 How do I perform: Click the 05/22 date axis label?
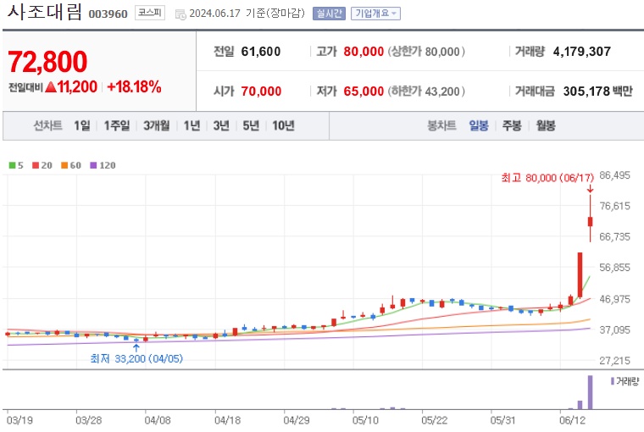[x=435, y=420]
